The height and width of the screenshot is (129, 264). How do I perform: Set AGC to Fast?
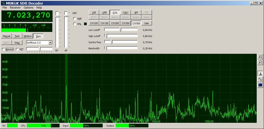17,36
